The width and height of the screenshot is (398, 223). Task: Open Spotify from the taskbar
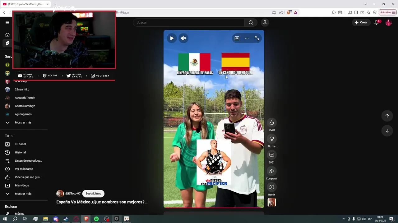pos(96,219)
